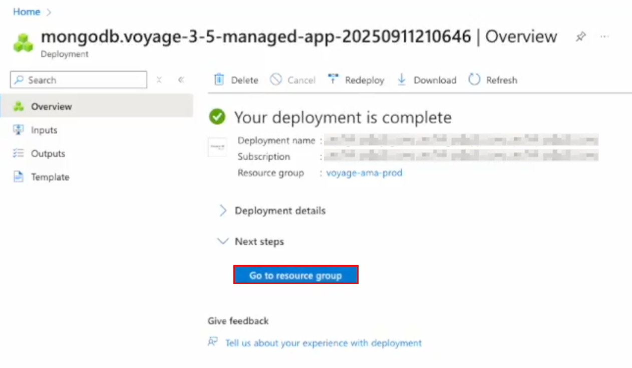Viewport: 632px width, 368px height.
Task: Open Tell us about your experience link
Action: [x=324, y=343]
